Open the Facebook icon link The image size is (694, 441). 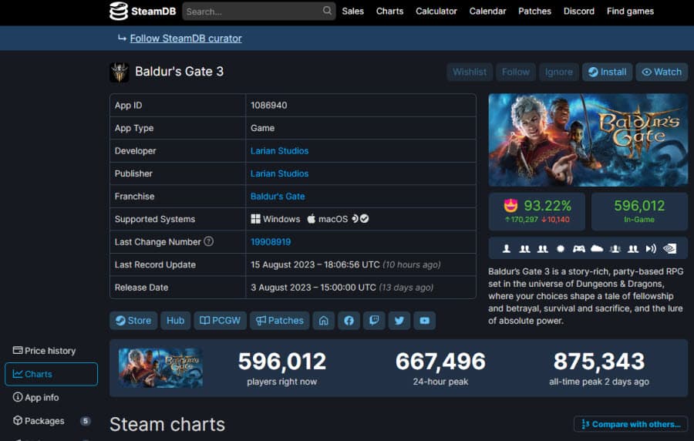coord(349,321)
